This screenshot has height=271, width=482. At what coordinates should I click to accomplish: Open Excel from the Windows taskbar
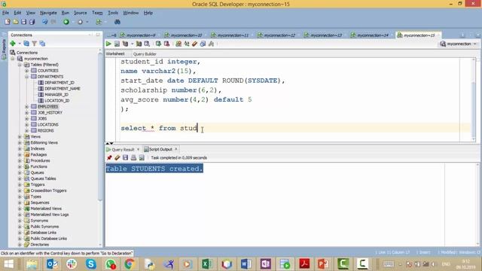pyautogui.click(x=207, y=264)
